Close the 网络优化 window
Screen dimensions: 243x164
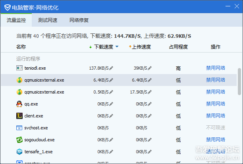coord(237,6)
